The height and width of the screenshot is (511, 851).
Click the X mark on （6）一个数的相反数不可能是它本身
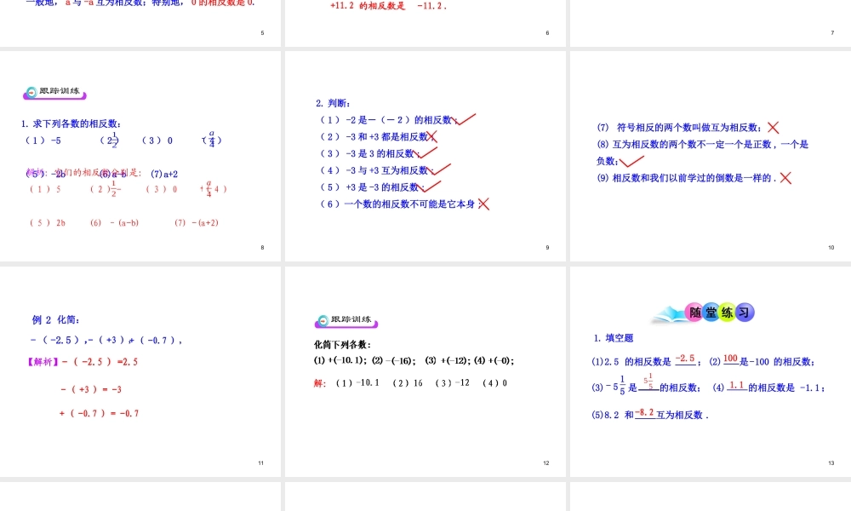[484, 204]
